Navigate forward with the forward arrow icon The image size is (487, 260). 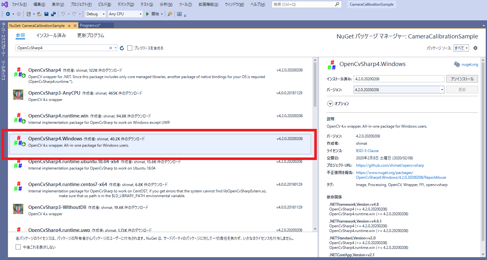pyautogui.click(x=19, y=14)
